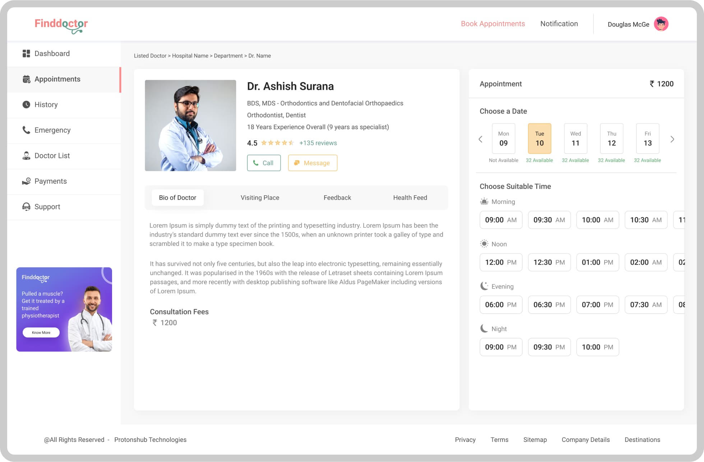This screenshot has height=462, width=704.
Task: Click Know More on the physiotherapist ad
Action: [x=41, y=333]
